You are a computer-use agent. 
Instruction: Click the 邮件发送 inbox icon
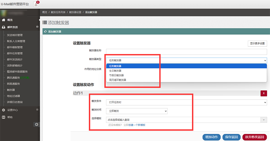[x=4, y=27]
